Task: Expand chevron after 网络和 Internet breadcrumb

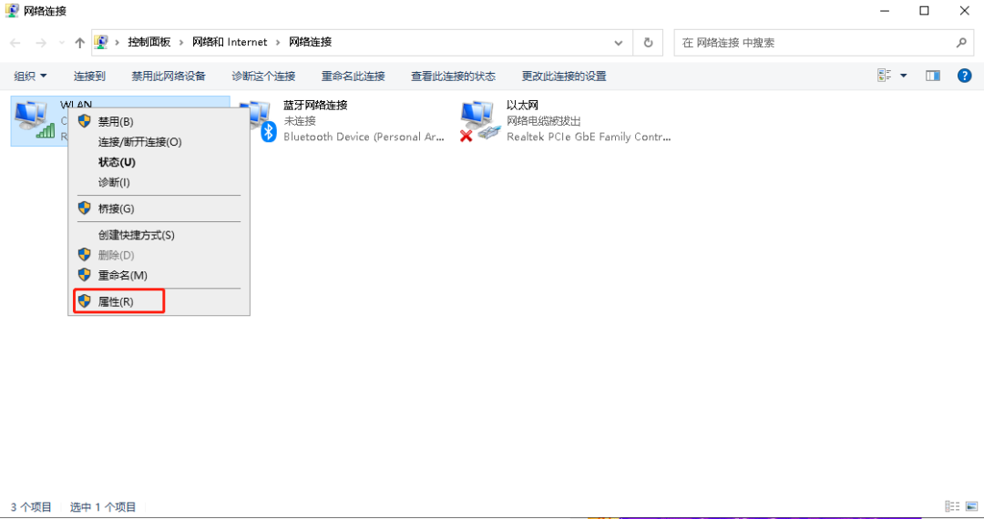Action: coord(278,42)
